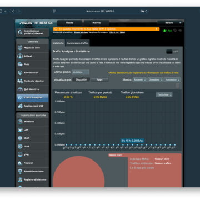Viewport: 200px width, 200px height.
Task: Open the Wireless settings icon
Action: coord(20,122)
